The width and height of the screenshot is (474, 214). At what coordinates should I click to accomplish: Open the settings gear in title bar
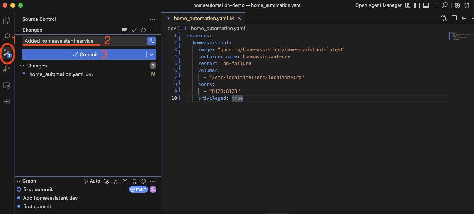466,5
